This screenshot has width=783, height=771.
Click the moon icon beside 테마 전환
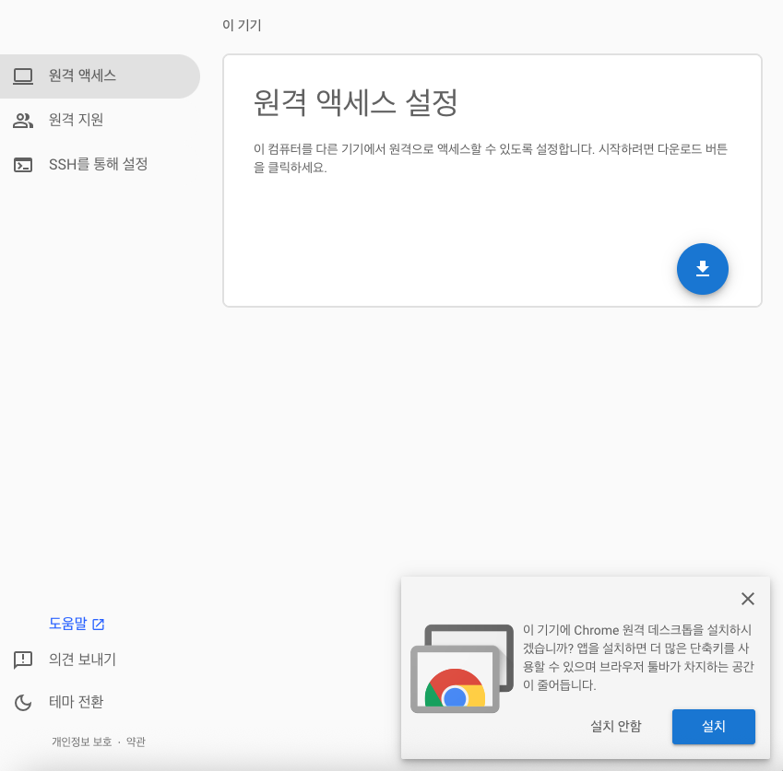[x=22, y=702]
